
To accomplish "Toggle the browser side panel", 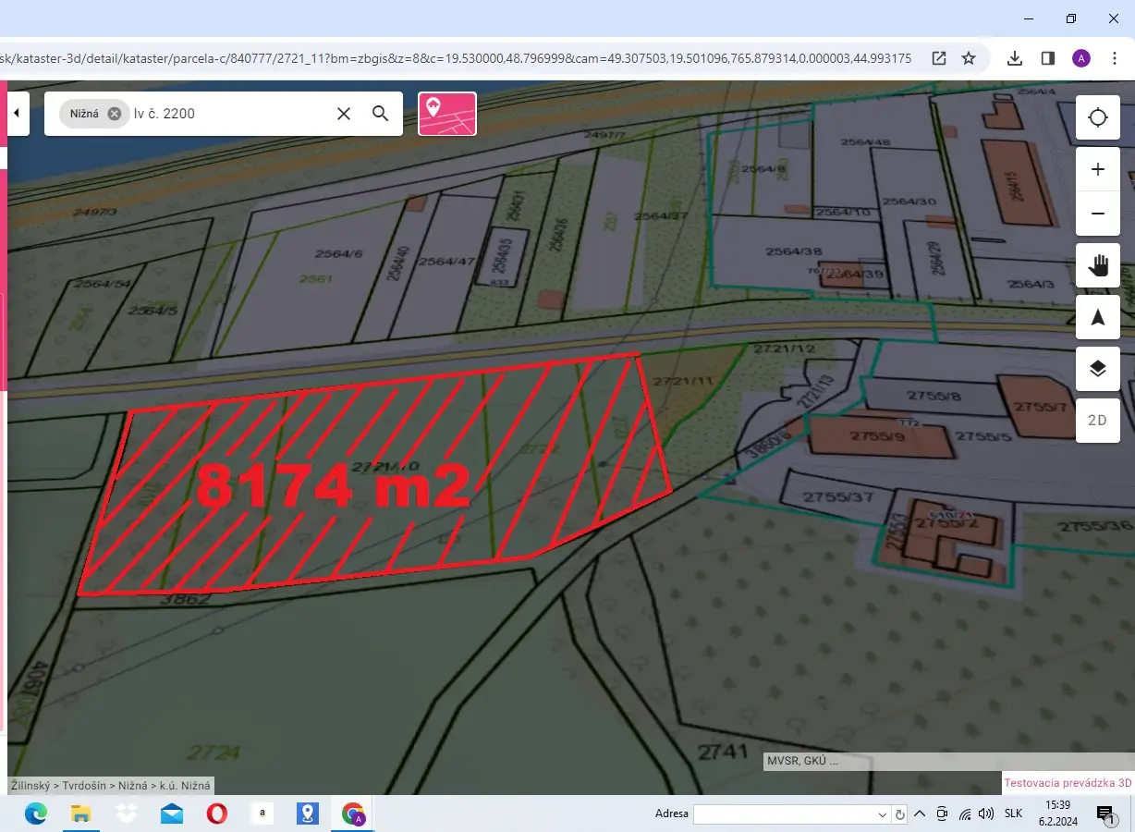I will (x=1048, y=58).
